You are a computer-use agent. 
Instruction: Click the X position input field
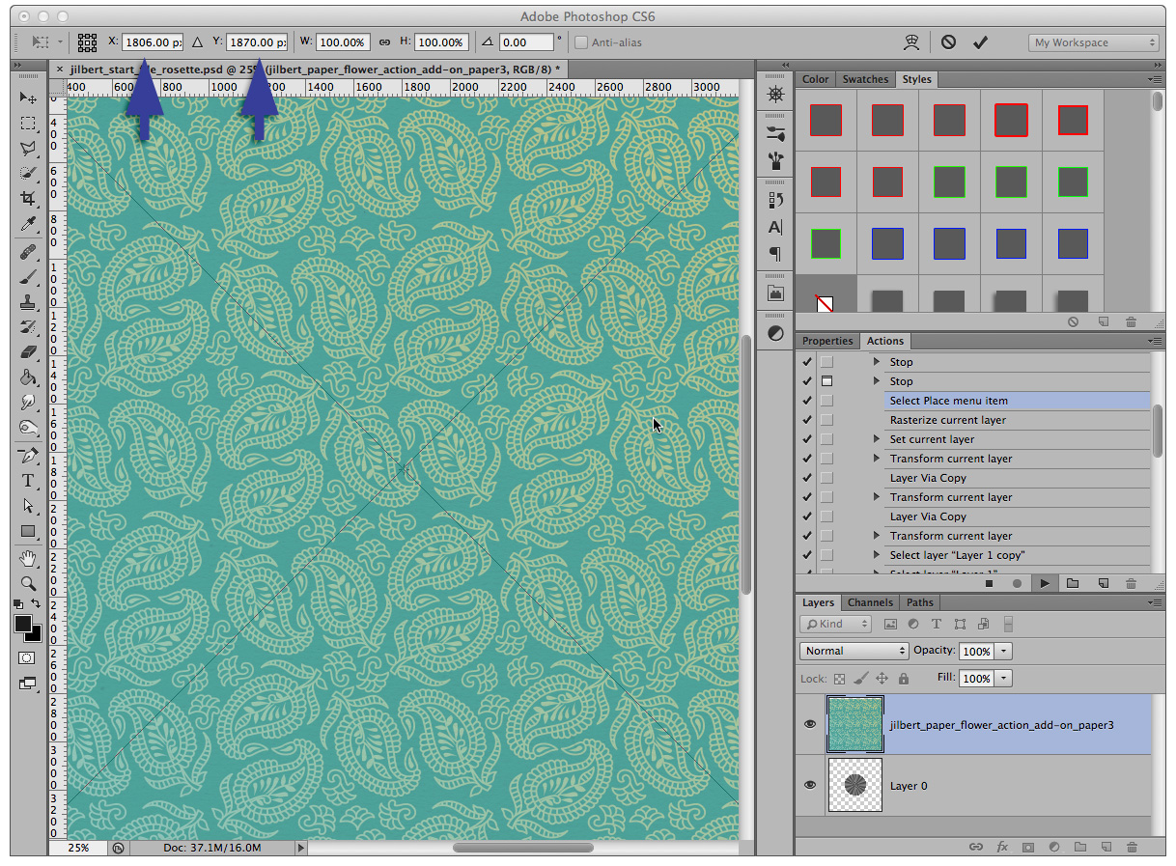tap(152, 42)
